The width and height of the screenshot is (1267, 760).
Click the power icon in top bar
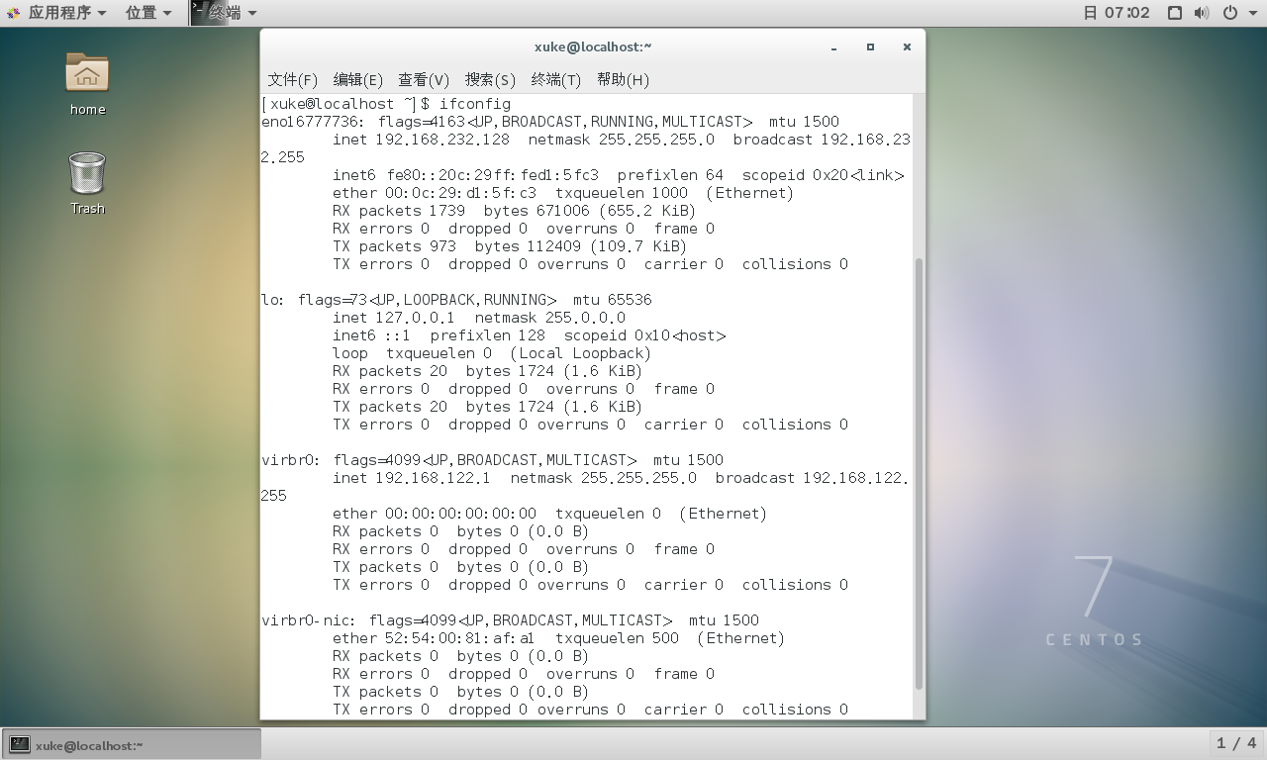(1230, 13)
